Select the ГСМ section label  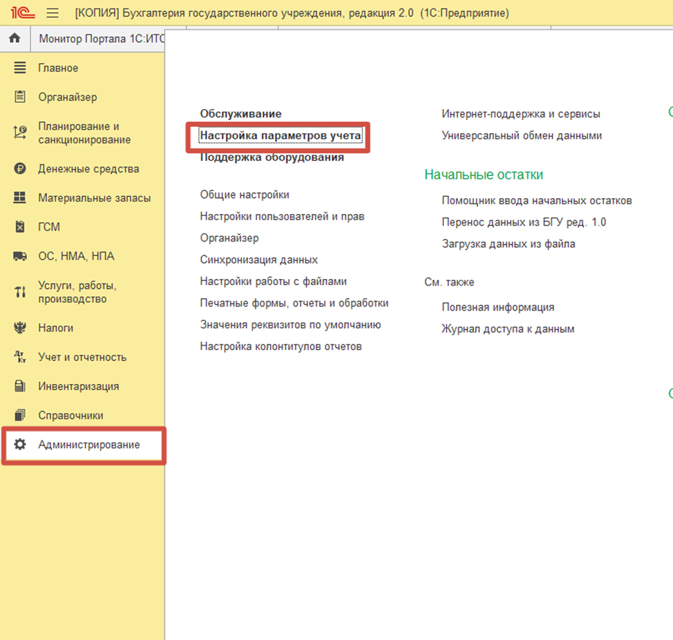coord(49,226)
